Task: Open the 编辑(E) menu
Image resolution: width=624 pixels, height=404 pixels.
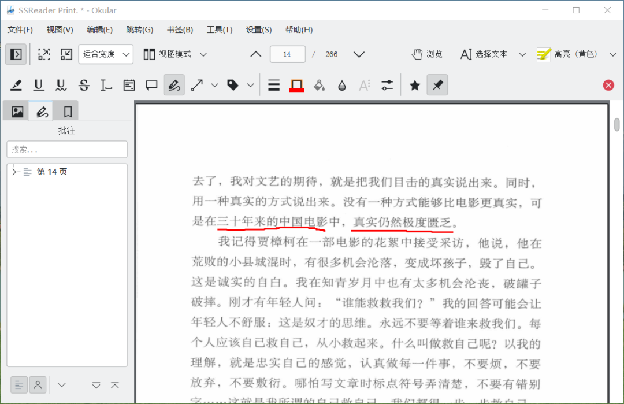Action: (99, 30)
